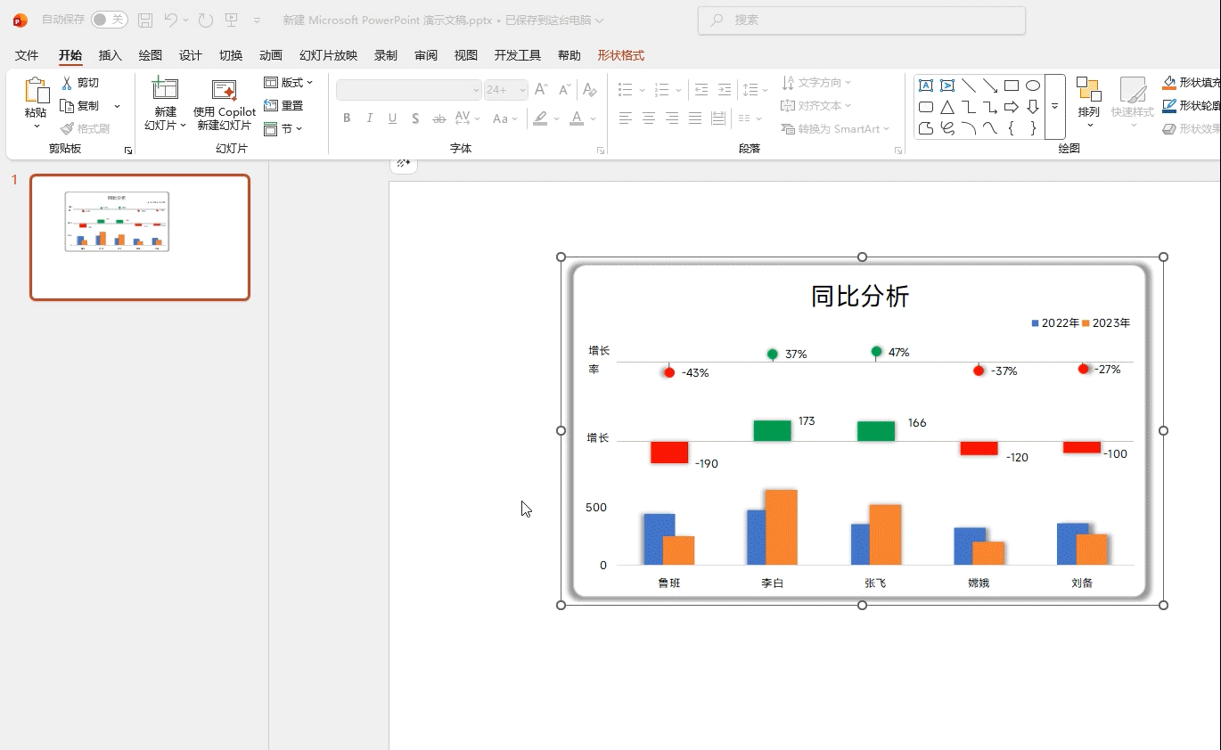Image resolution: width=1221 pixels, height=750 pixels.
Task: Expand the shapes gallery More arrow
Action: pyautogui.click(x=1054, y=106)
